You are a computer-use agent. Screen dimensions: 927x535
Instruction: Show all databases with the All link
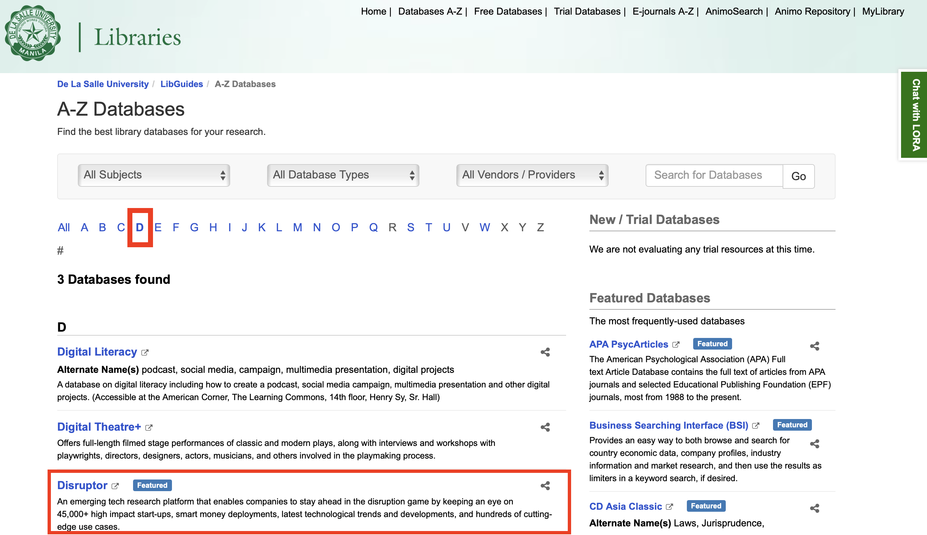click(x=64, y=227)
